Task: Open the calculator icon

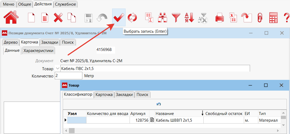Action: 273,18
